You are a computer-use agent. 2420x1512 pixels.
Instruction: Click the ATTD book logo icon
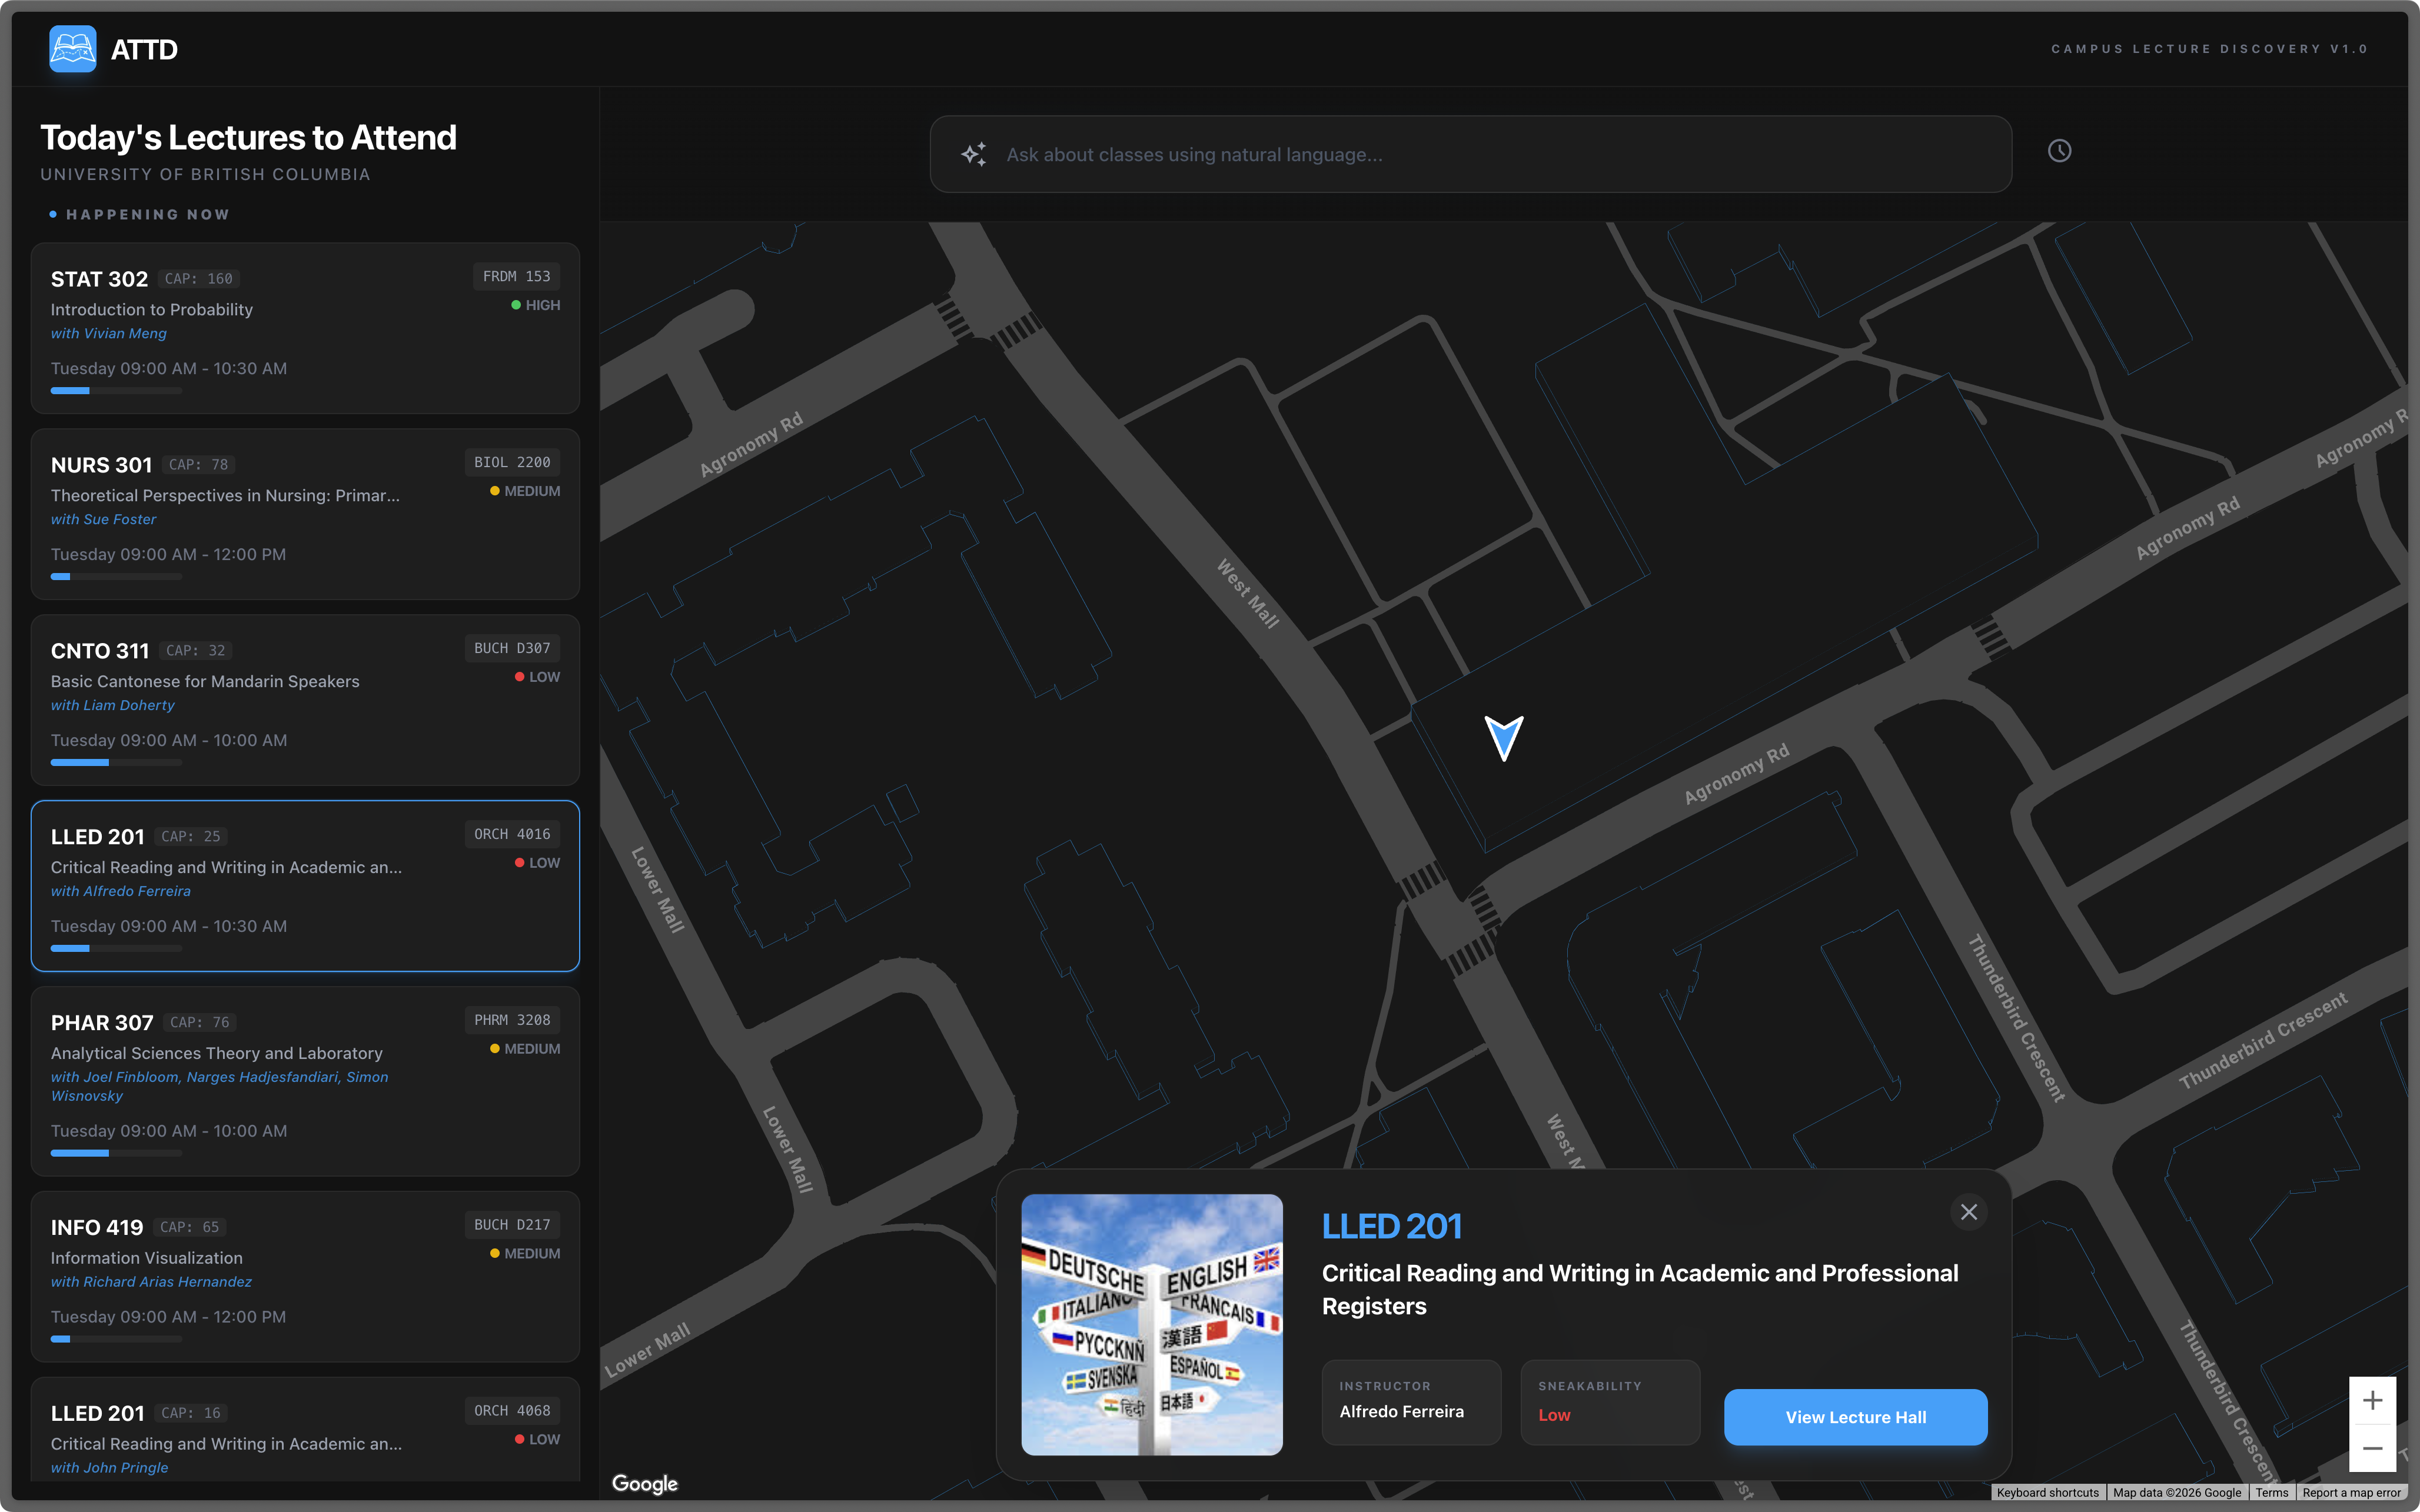(x=73, y=49)
